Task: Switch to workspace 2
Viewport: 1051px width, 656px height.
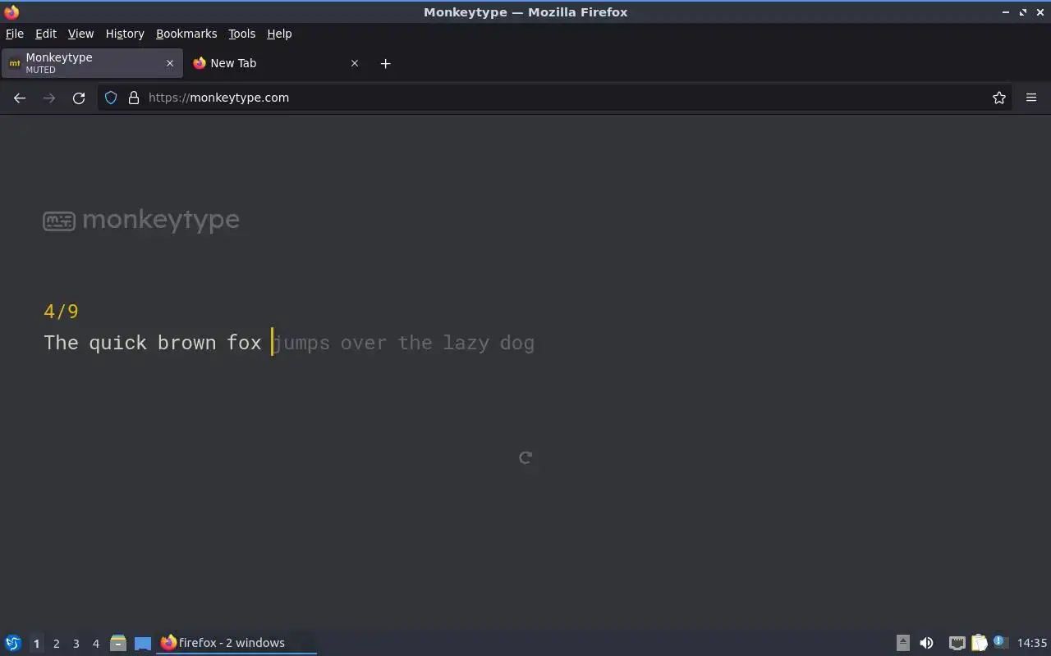Action: 56,644
